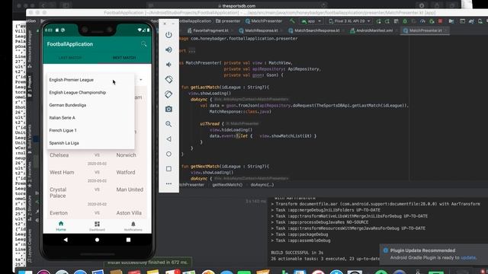Tap search icon in FootballApplication app bar
Image resolution: width=488 pixels, height=274 pixels.
143,44
